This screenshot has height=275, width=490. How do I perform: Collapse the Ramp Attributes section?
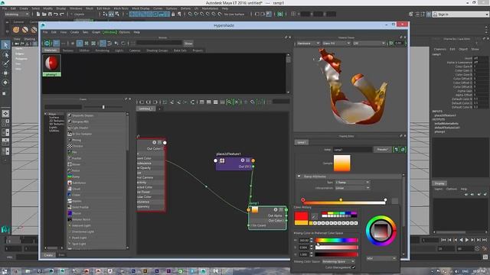pos(299,176)
